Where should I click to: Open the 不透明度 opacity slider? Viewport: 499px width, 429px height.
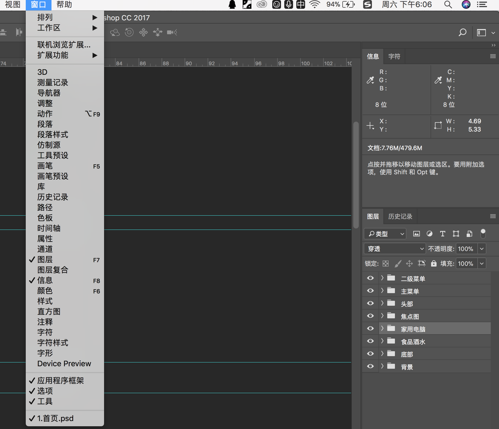482,248
